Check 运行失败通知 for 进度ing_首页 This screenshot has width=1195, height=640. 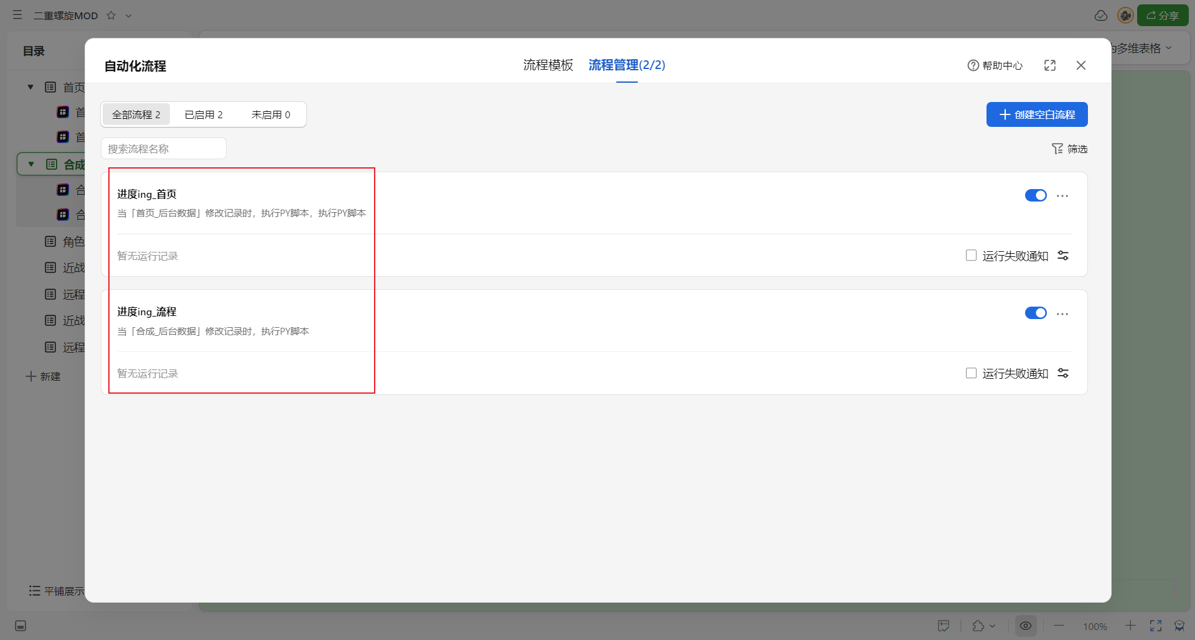click(x=971, y=256)
